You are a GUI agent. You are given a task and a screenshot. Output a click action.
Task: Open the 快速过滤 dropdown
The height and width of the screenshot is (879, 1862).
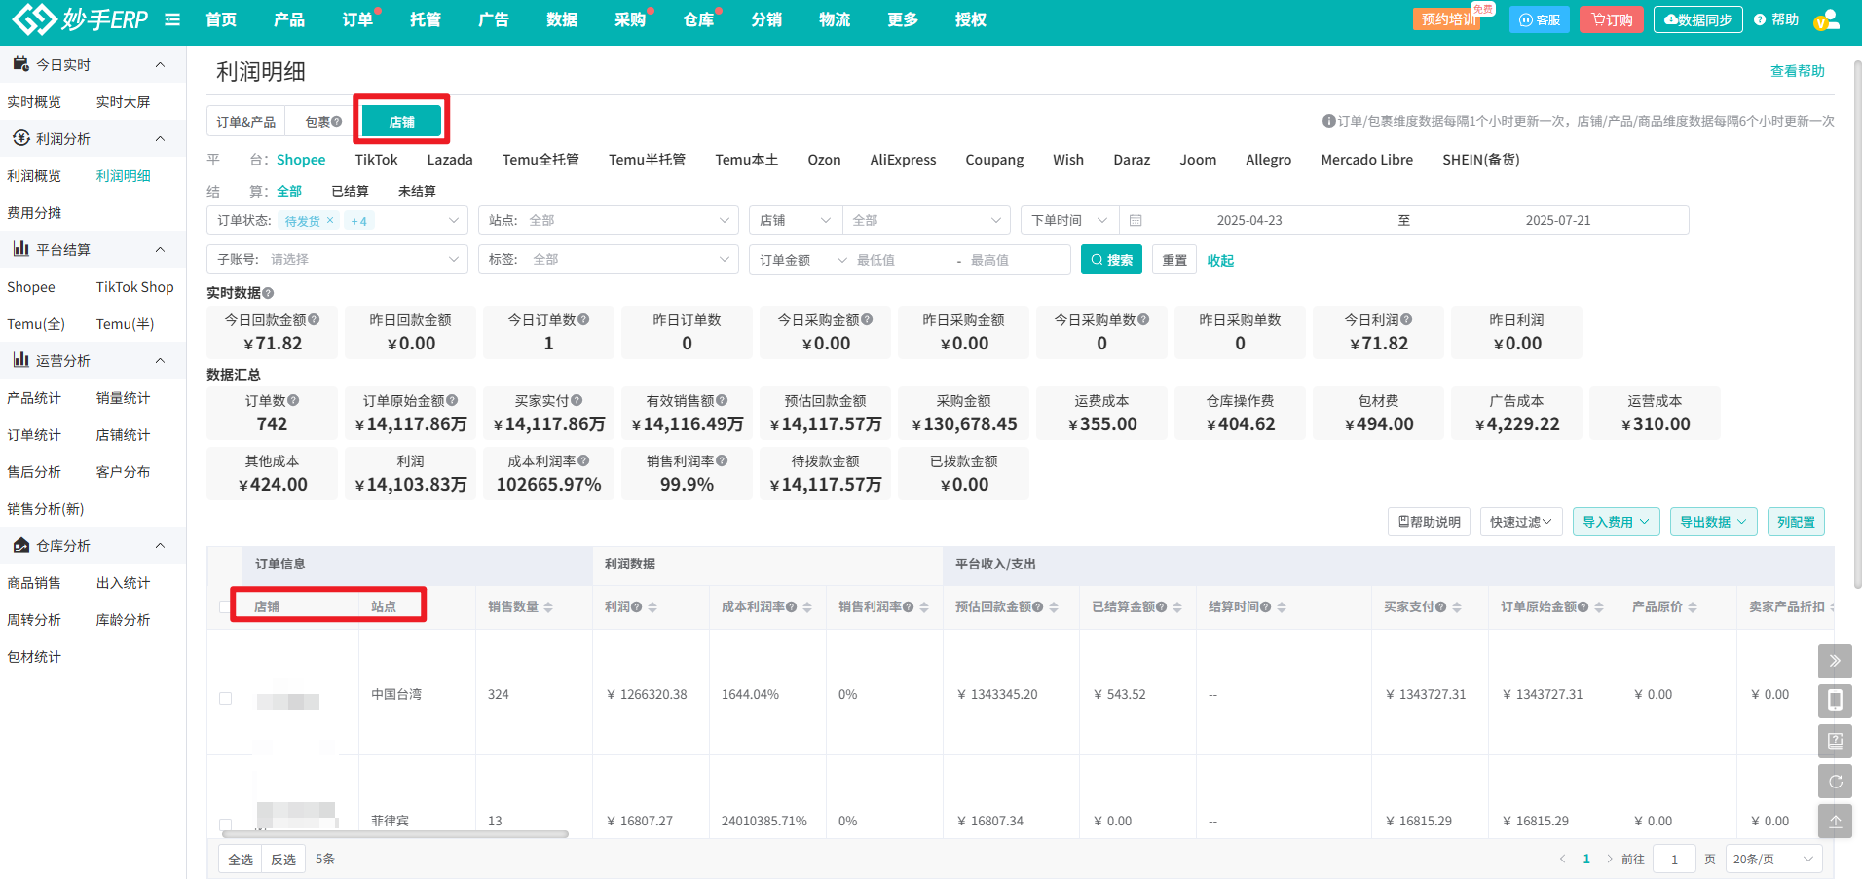(x=1521, y=522)
